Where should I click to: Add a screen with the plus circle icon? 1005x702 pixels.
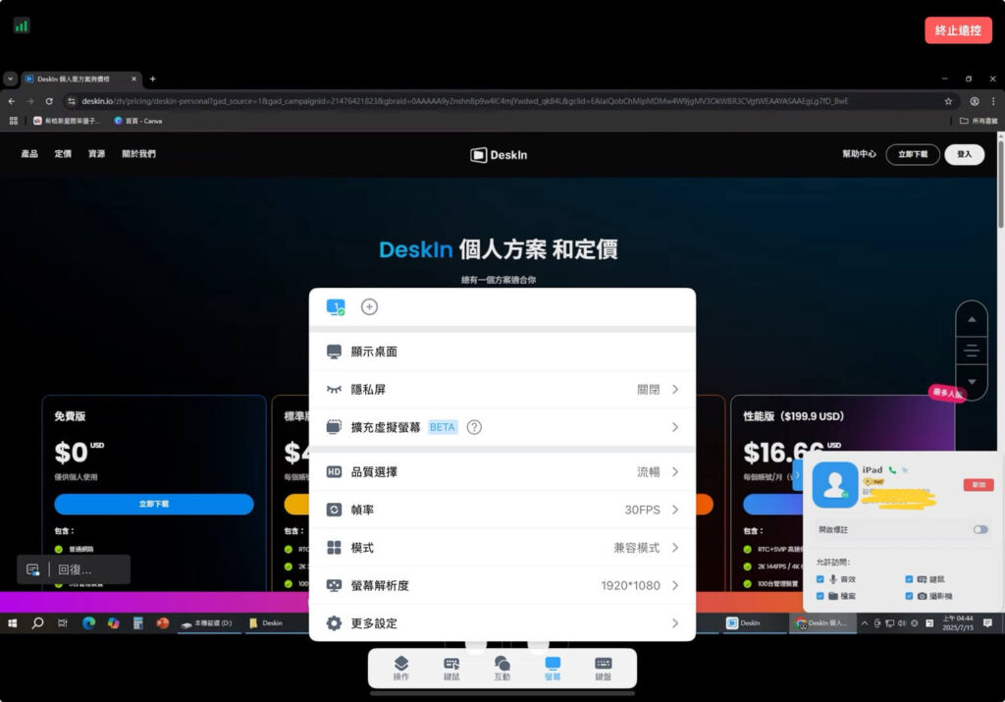point(369,307)
